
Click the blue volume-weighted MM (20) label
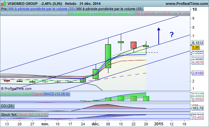[x=41, y=9]
